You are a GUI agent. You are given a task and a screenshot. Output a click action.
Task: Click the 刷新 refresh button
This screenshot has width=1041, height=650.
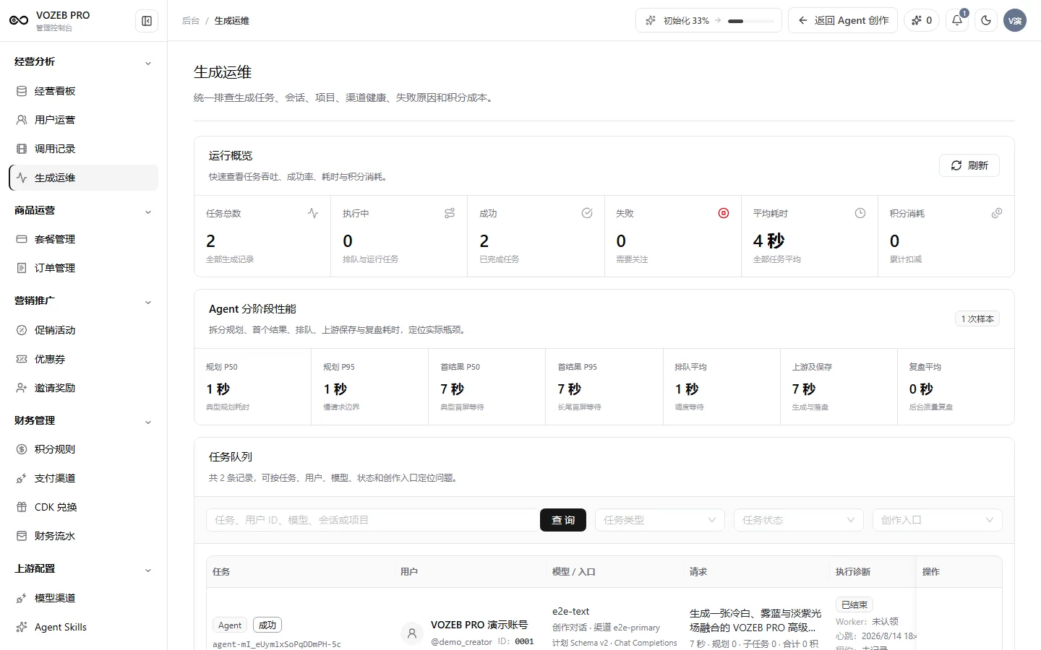point(969,165)
